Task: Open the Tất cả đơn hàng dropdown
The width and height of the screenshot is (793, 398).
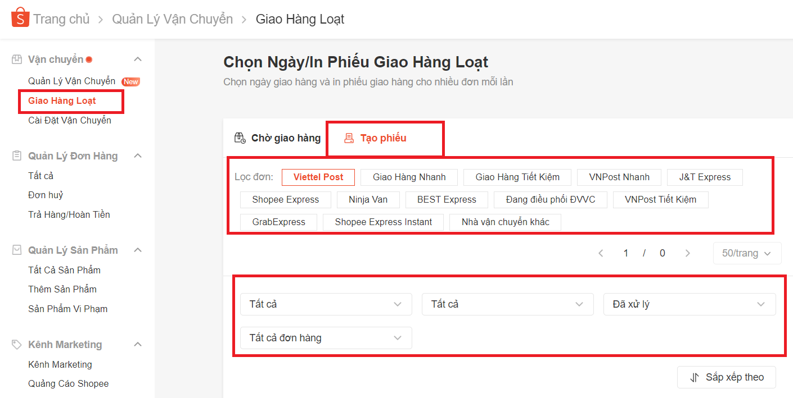Action: coord(326,337)
